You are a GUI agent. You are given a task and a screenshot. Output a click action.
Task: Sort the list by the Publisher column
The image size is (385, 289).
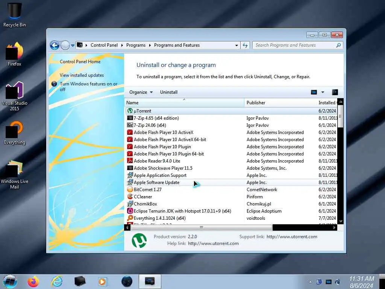pyautogui.click(x=281, y=102)
